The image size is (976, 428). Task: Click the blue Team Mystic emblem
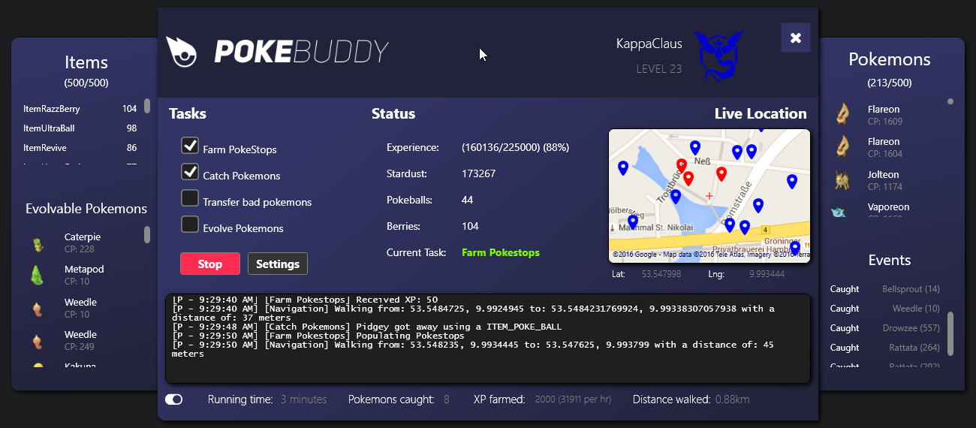tap(717, 55)
